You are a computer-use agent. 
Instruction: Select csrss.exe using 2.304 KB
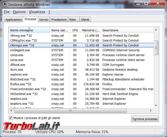[x=81, y=55]
